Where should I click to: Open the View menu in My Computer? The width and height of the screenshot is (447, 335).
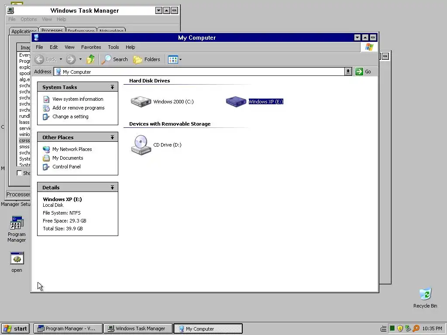(69, 47)
